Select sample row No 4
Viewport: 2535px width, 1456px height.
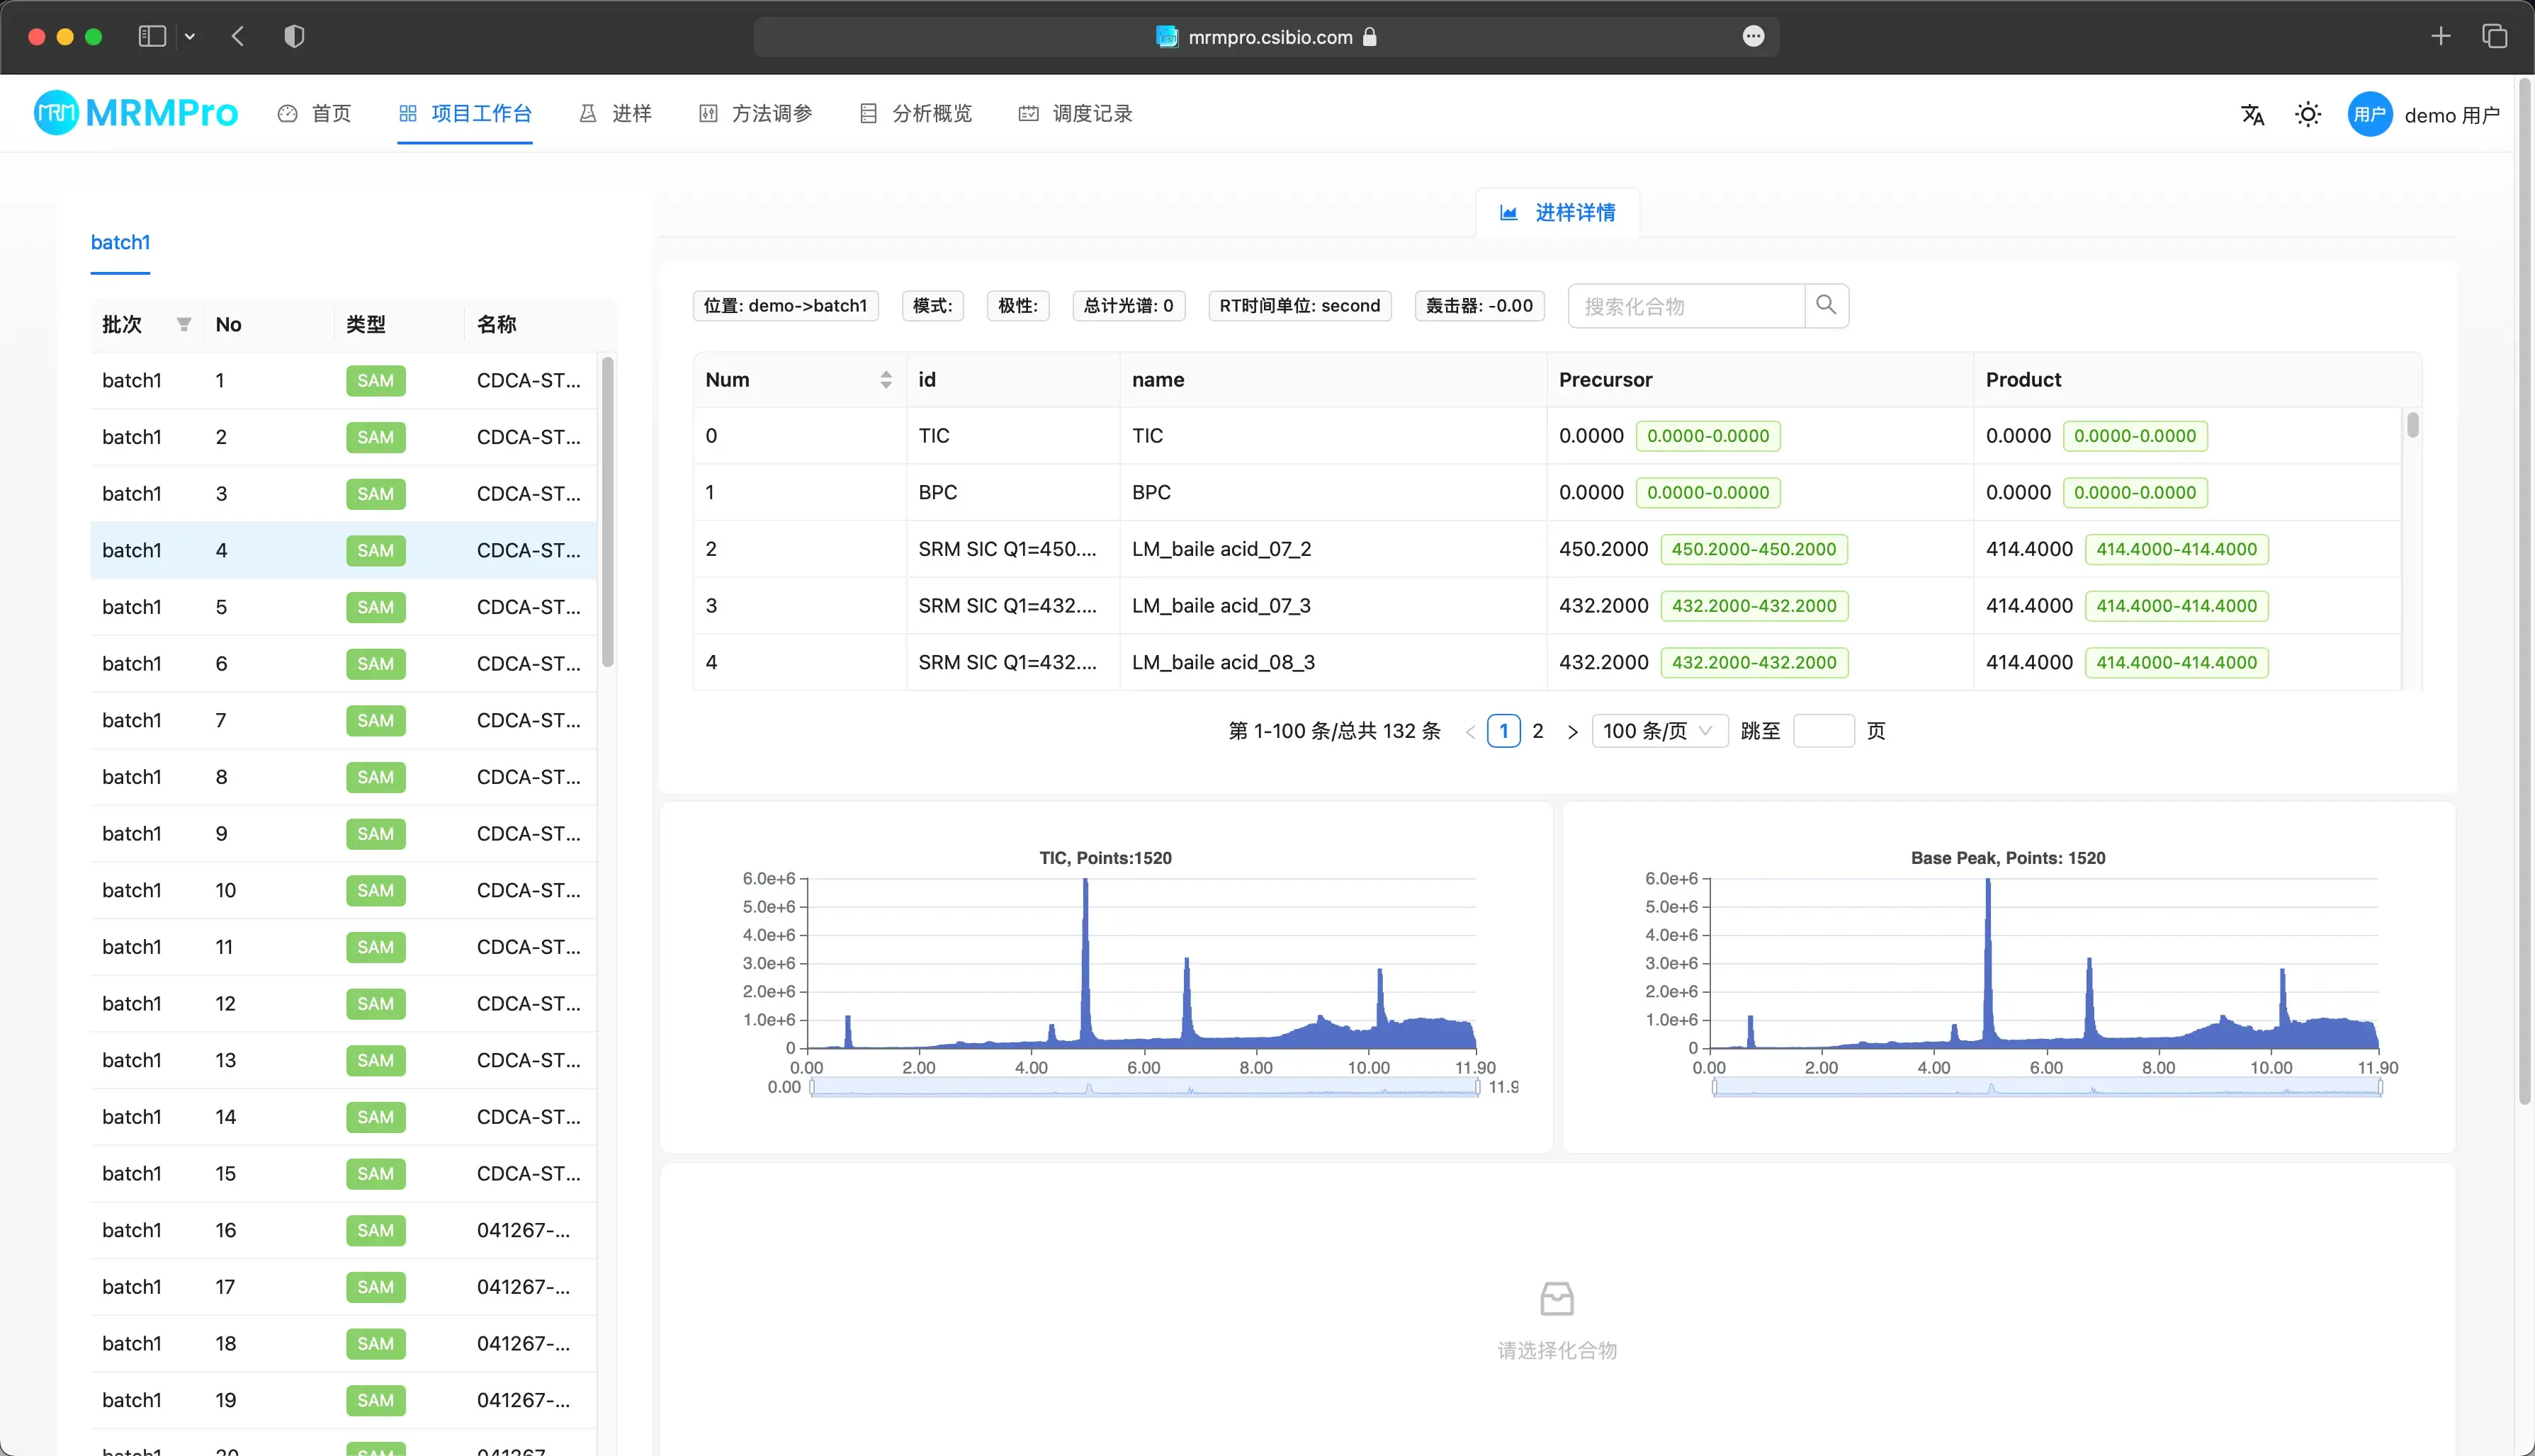click(343, 550)
